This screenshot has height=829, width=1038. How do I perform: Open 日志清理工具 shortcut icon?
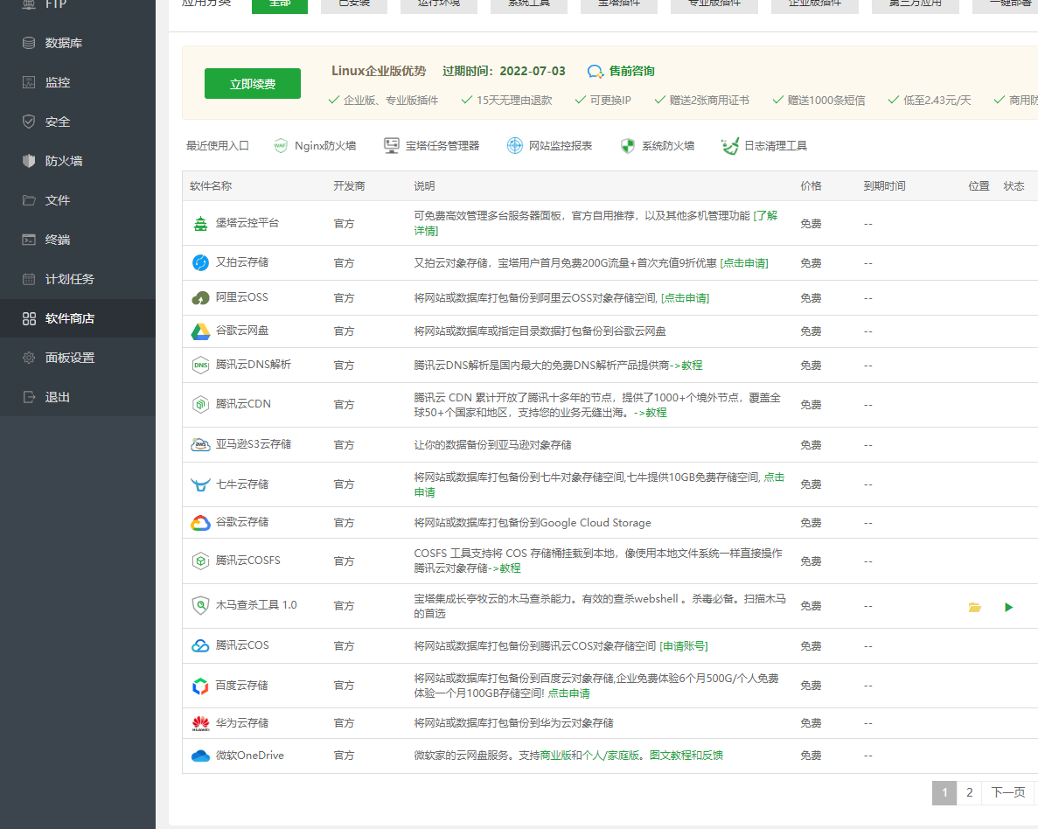pos(729,146)
